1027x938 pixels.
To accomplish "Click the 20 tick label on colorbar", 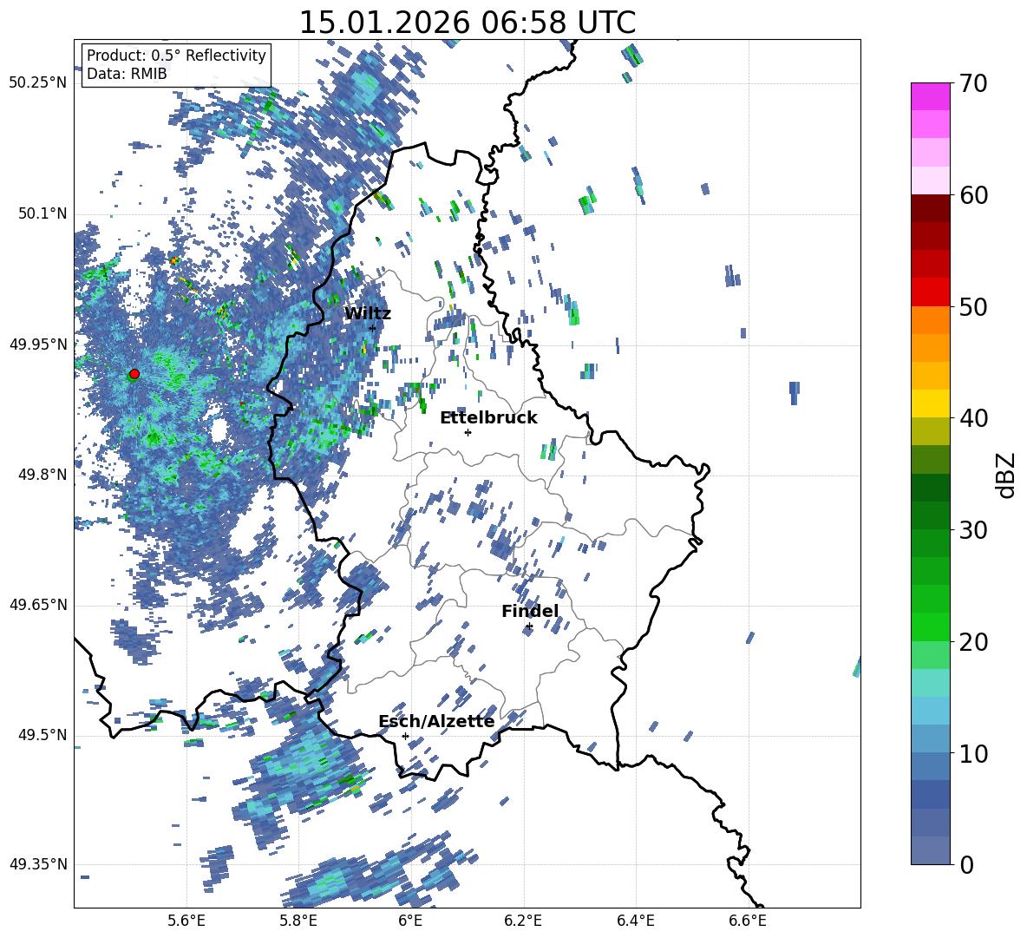I will point(972,642).
